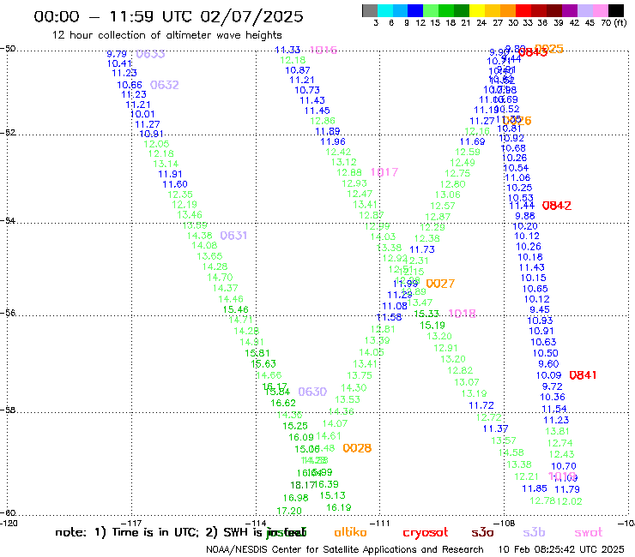Click the wave height value '12.02'
This screenshot has width=635, height=557.
(x=569, y=501)
